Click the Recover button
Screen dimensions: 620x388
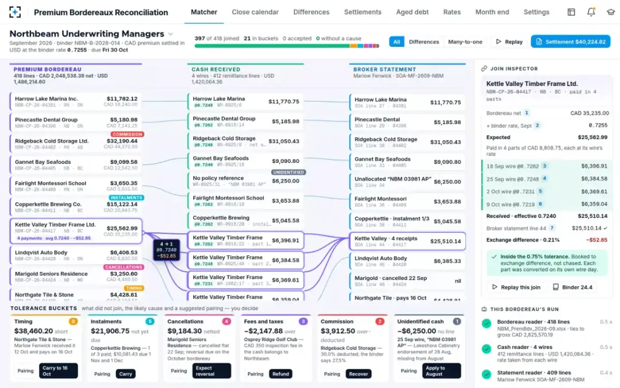[358, 374]
